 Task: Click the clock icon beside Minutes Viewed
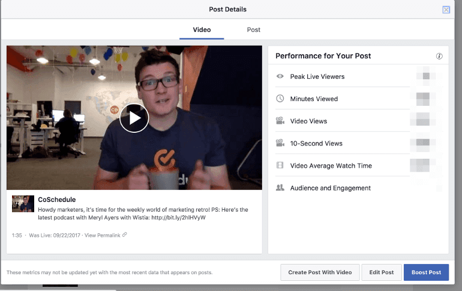pyautogui.click(x=280, y=99)
